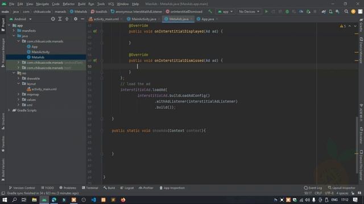Open the Problems tool window
The height and width of the screenshot is (204, 364).
click(x=68, y=188)
